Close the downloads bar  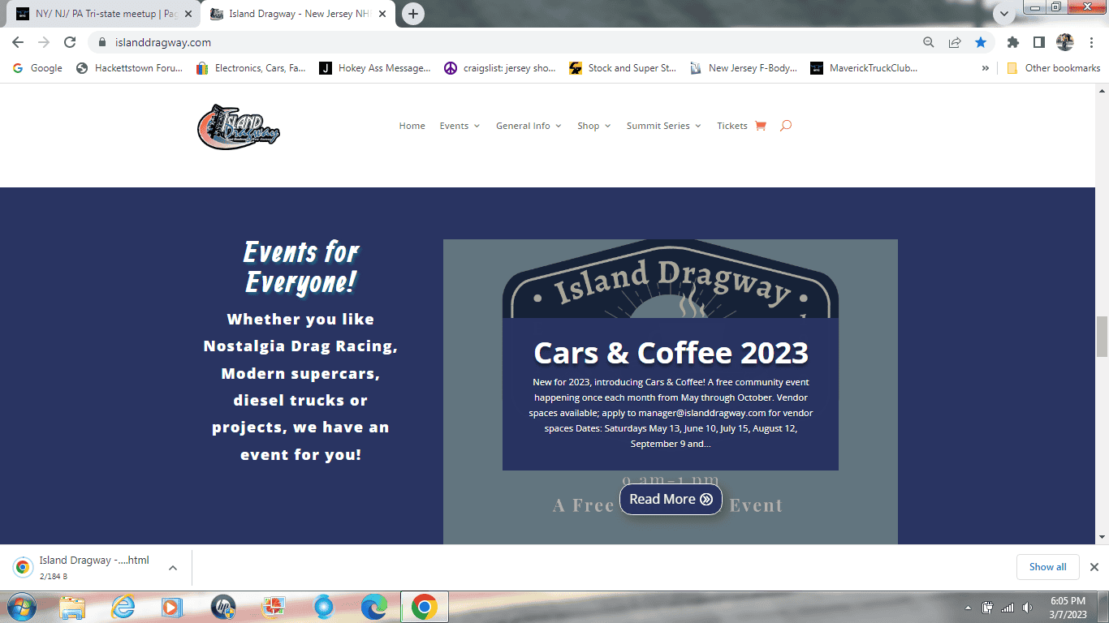1094,567
